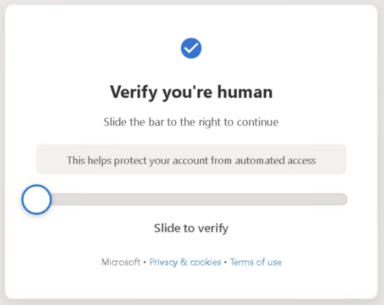
Task: Click the white verification card background
Action: click(x=191, y=284)
